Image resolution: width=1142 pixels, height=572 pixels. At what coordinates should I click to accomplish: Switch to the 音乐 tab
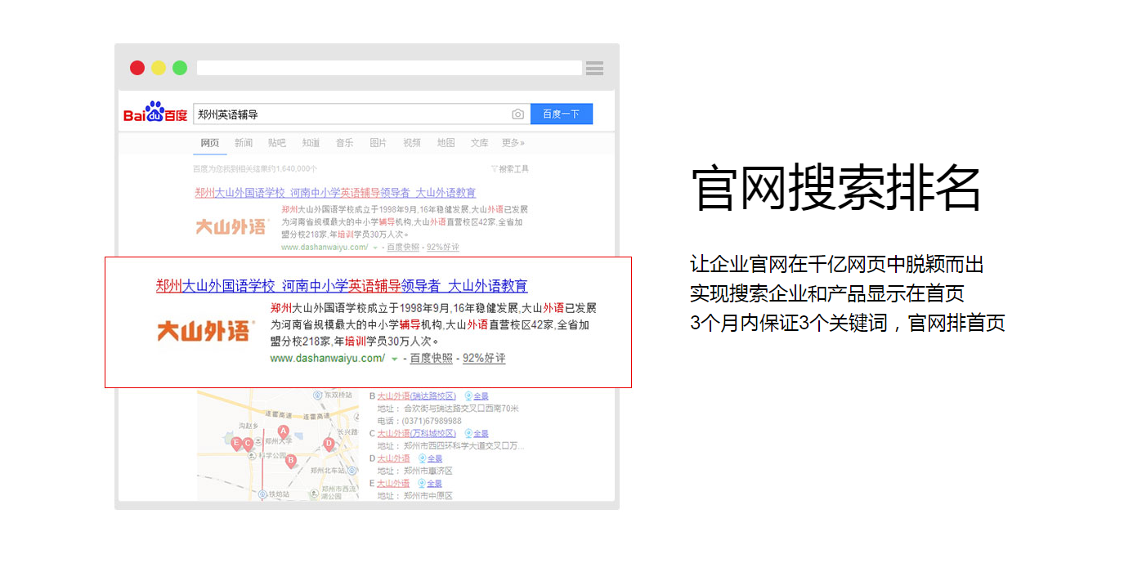pyautogui.click(x=344, y=143)
